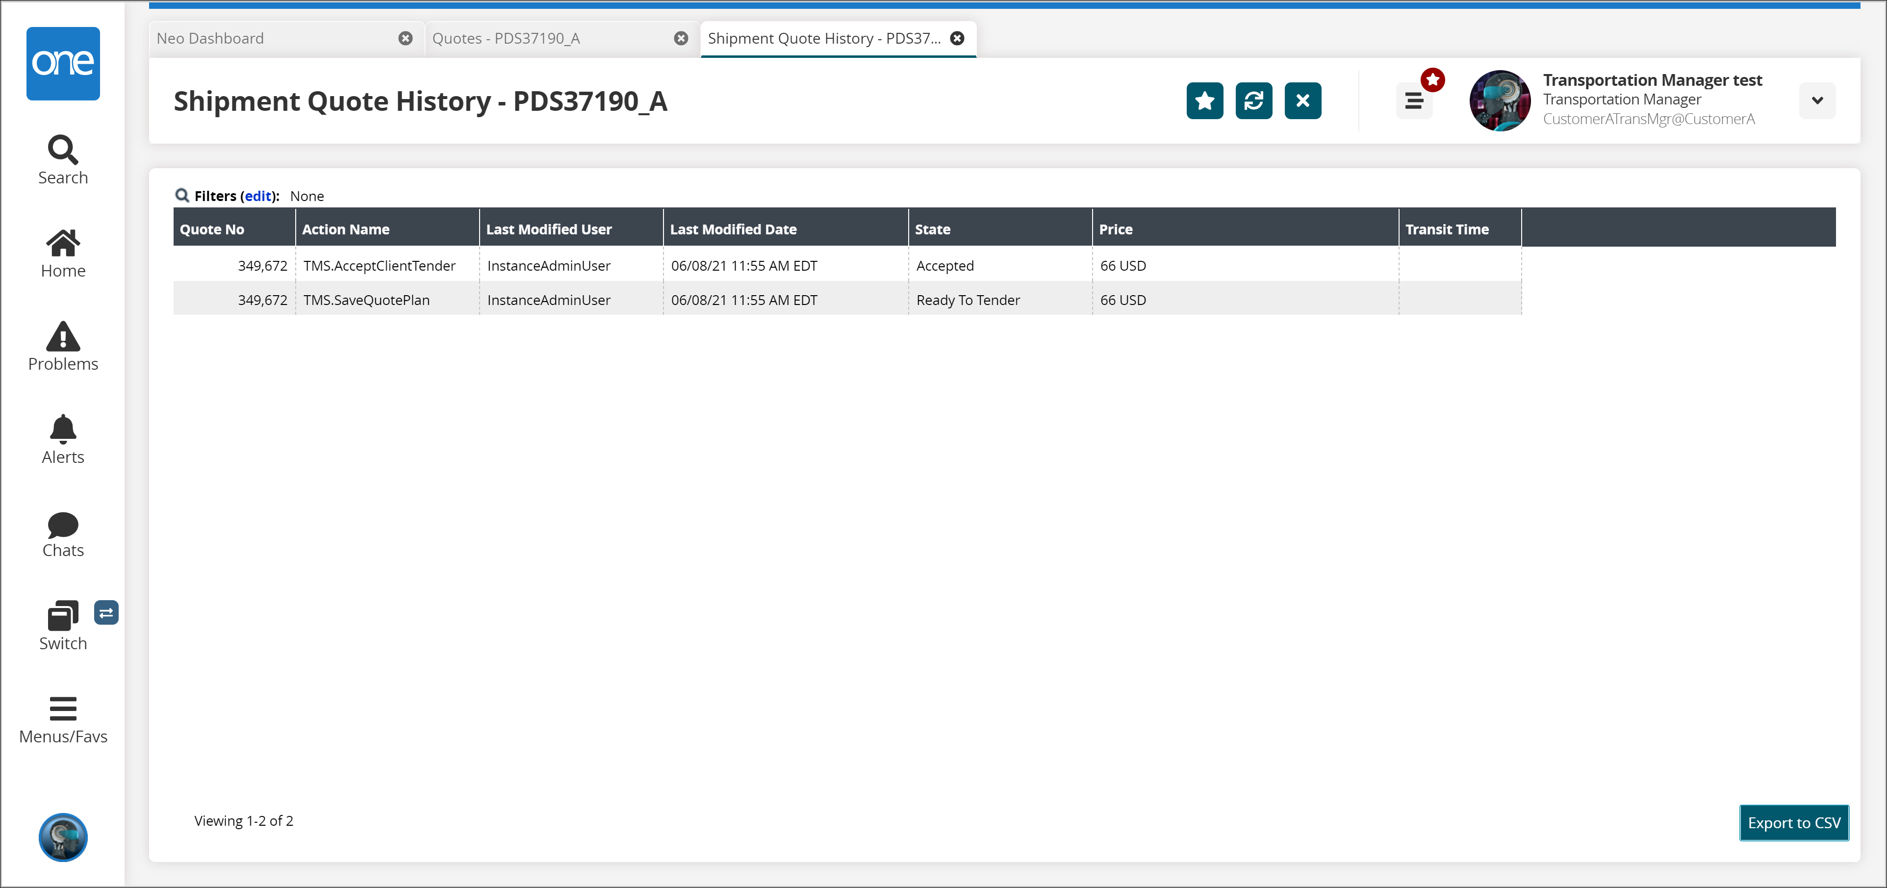Close the Quotes - PDS37190_A tab
This screenshot has height=888, width=1887.
[681, 39]
